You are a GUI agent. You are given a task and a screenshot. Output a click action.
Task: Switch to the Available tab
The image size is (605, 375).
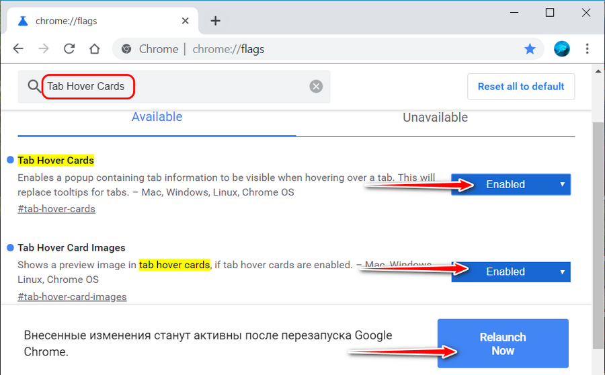157,117
